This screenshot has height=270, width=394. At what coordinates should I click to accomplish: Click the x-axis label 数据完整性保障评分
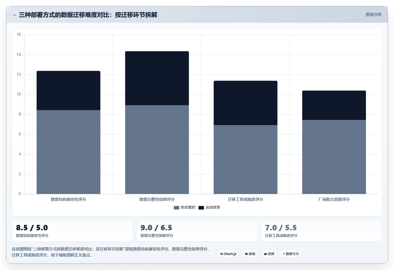pyautogui.click(x=157, y=199)
